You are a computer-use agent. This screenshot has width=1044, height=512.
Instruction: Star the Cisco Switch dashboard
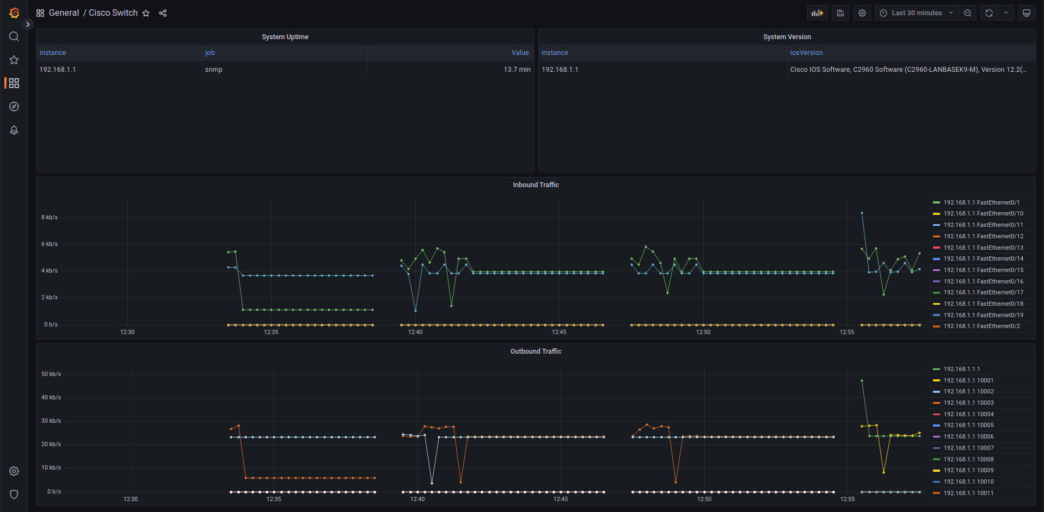[x=146, y=13]
